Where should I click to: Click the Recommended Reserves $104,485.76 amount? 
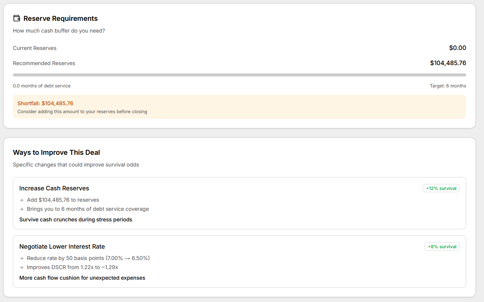pyautogui.click(x=448, y=63)
